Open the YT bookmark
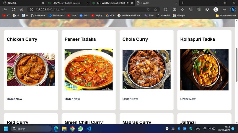This screenshot has width=238, height=133. click(6, 15)
